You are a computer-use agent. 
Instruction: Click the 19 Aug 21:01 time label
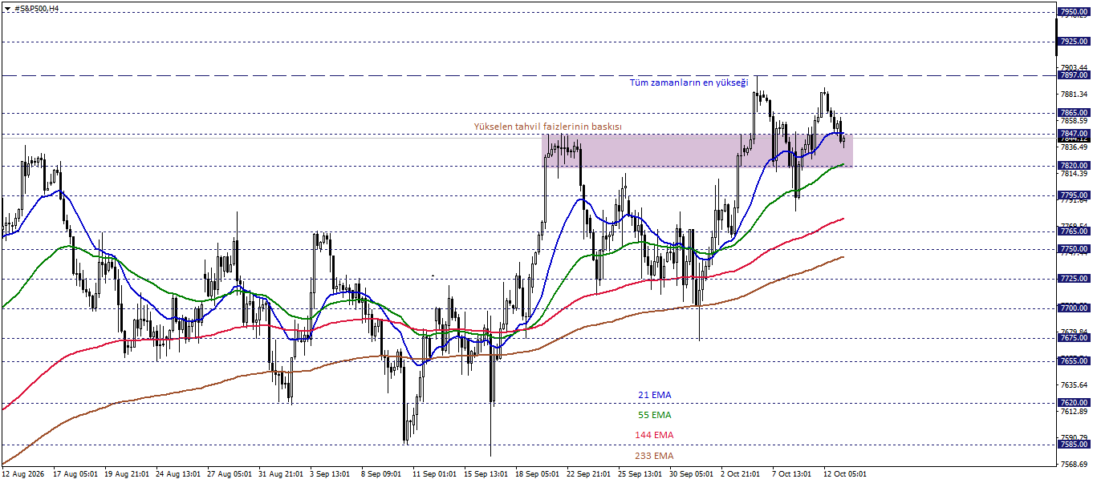point(127,474)
